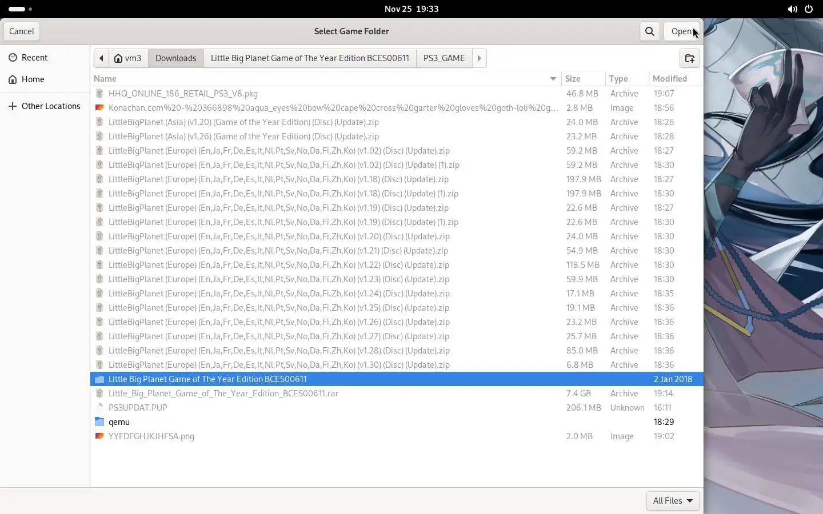
Task: Click the qemu folder icon
Action: coord(99,422)
